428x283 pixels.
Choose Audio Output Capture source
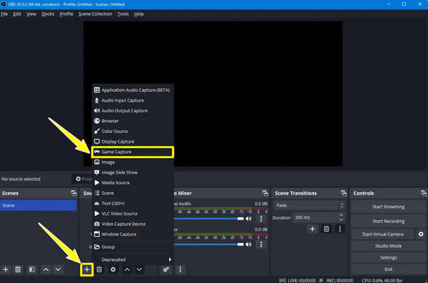(x=133, y=111)
